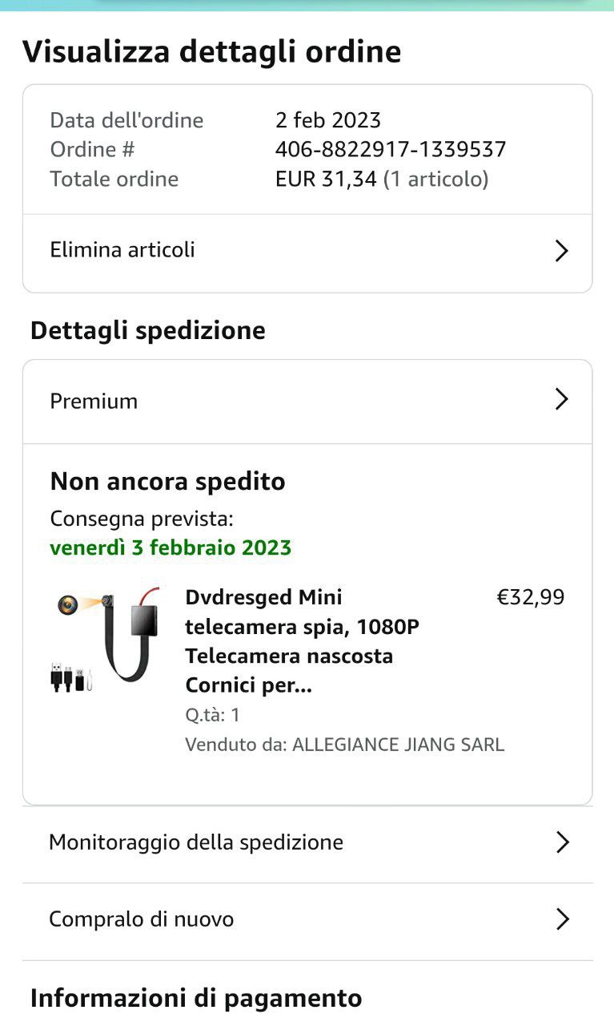Screen dimensions: 614x1026
Task: Click the item quantity Q.tà: 1
Action: (x=212, y=715)
